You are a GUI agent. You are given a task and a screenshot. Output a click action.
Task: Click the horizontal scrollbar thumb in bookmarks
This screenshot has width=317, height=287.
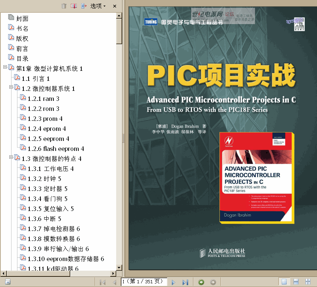38,274
